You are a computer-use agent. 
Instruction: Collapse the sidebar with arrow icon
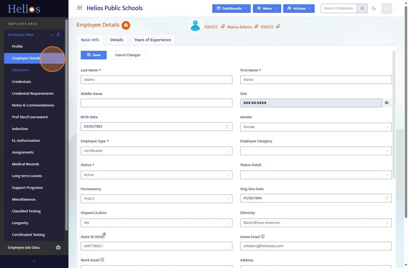(34, 261)
